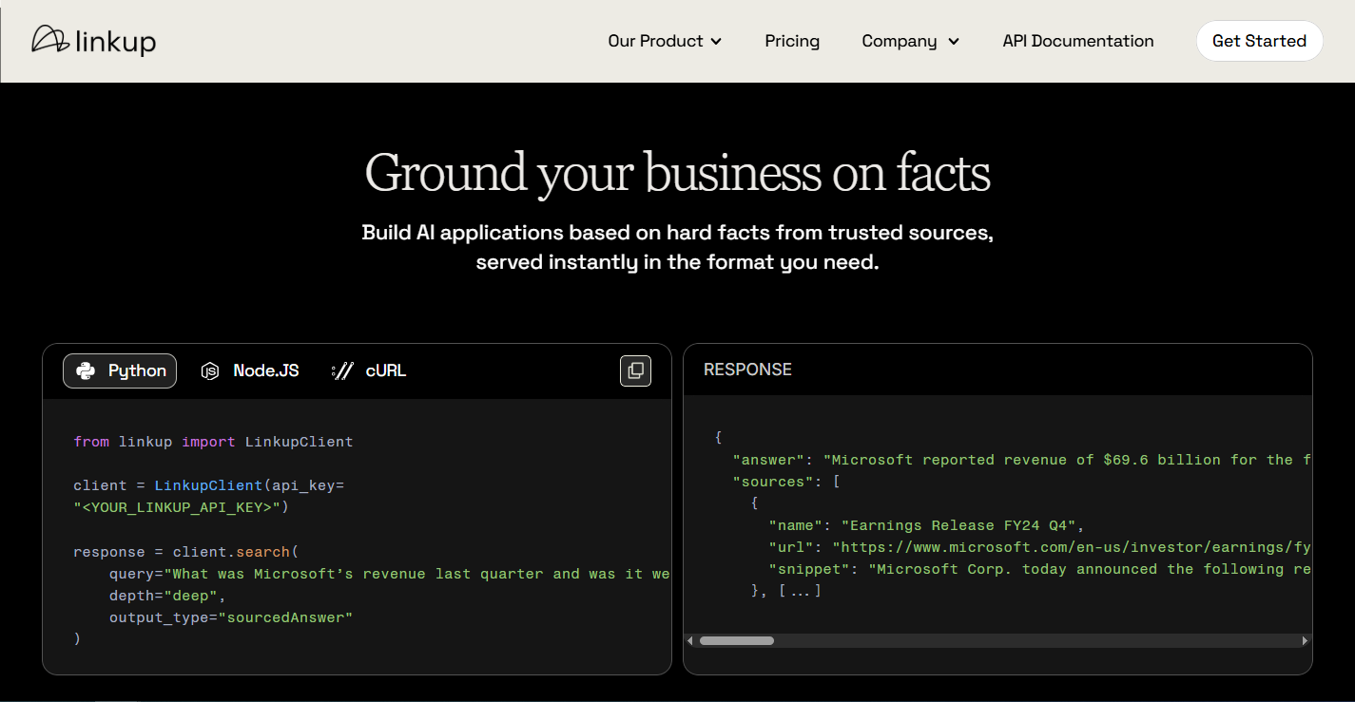This screenshot has width=1355, height=702.
Task: Click the "from linkup import LinkupClient" line
Action: click(x=213, y=442)
